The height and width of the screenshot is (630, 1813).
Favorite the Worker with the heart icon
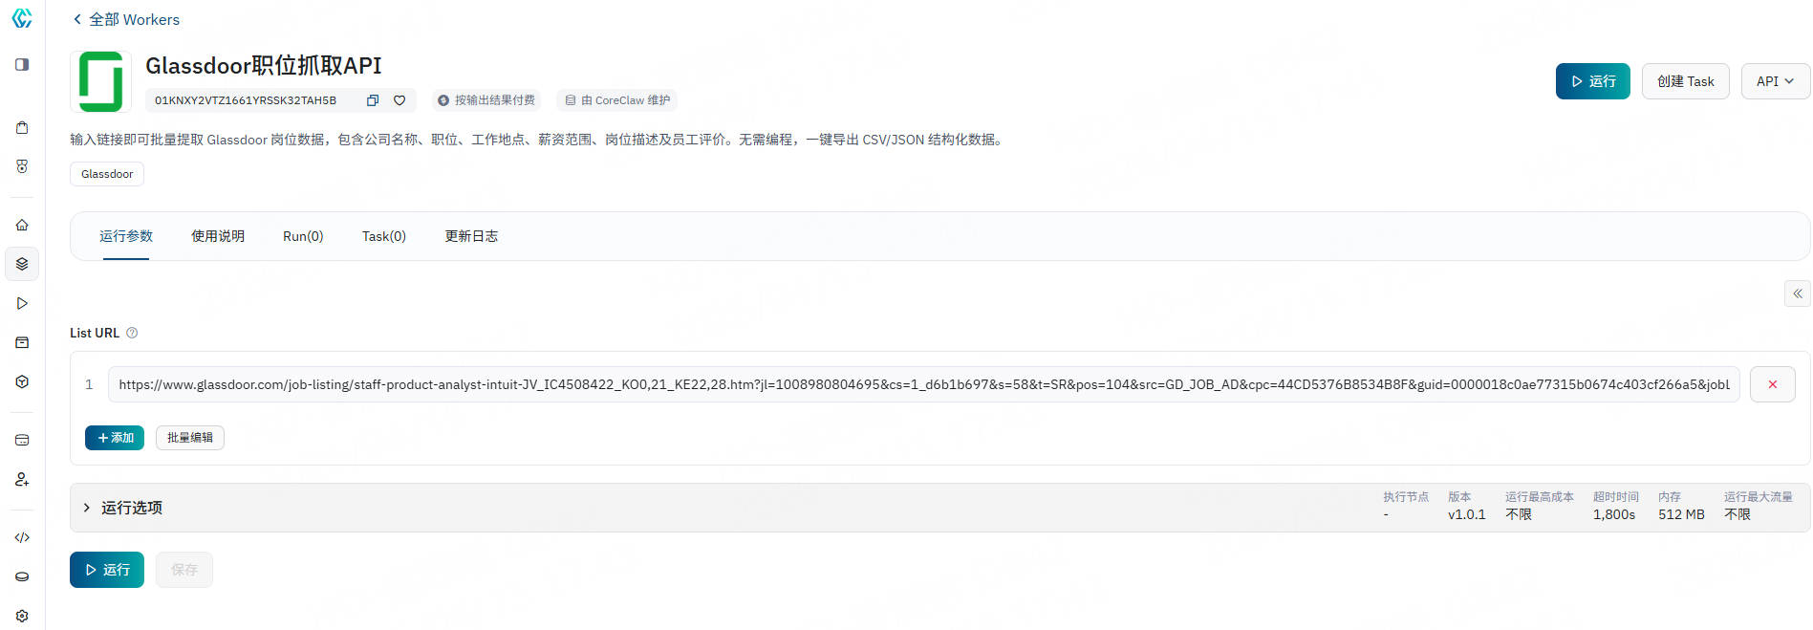(399, 100)
